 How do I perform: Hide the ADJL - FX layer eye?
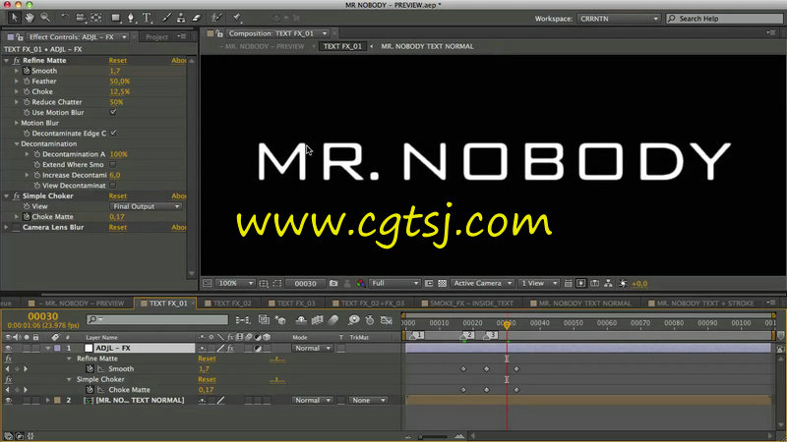point(8,349)
